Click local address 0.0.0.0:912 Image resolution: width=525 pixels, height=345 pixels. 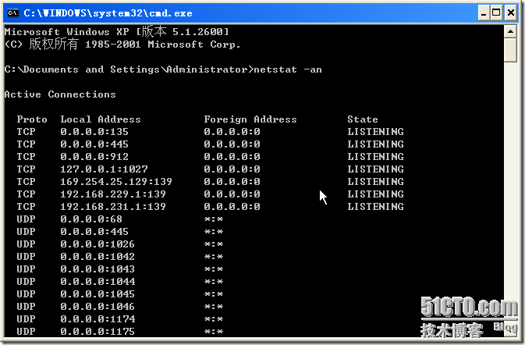(94, 157)
